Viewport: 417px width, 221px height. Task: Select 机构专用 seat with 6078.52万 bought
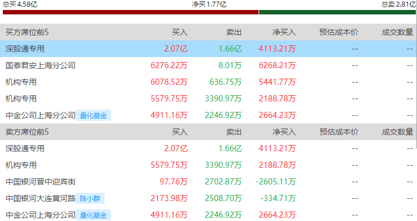tap(21, 82)
